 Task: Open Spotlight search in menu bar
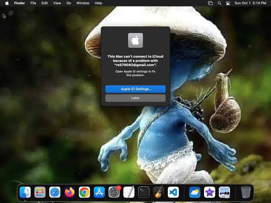(x=219, y=3)
